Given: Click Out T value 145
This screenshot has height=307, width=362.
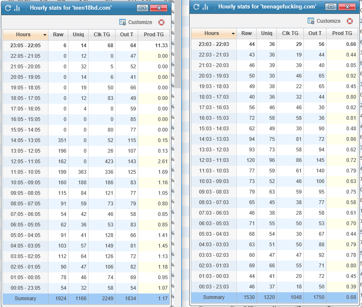Looking at the screenshot, I should (320, 160).
